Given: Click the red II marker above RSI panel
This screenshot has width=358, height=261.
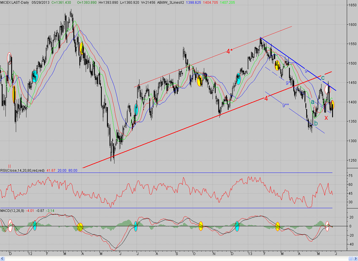Looking at the screenshot, I should point(9,166).
